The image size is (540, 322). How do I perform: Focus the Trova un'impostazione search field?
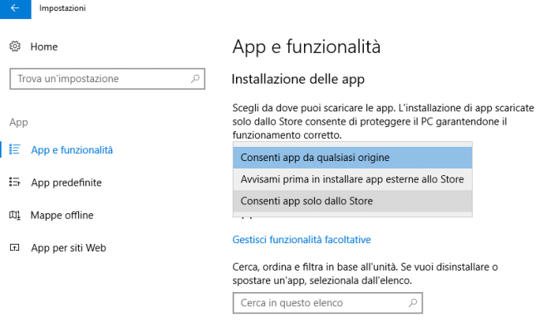click(107, 79)
